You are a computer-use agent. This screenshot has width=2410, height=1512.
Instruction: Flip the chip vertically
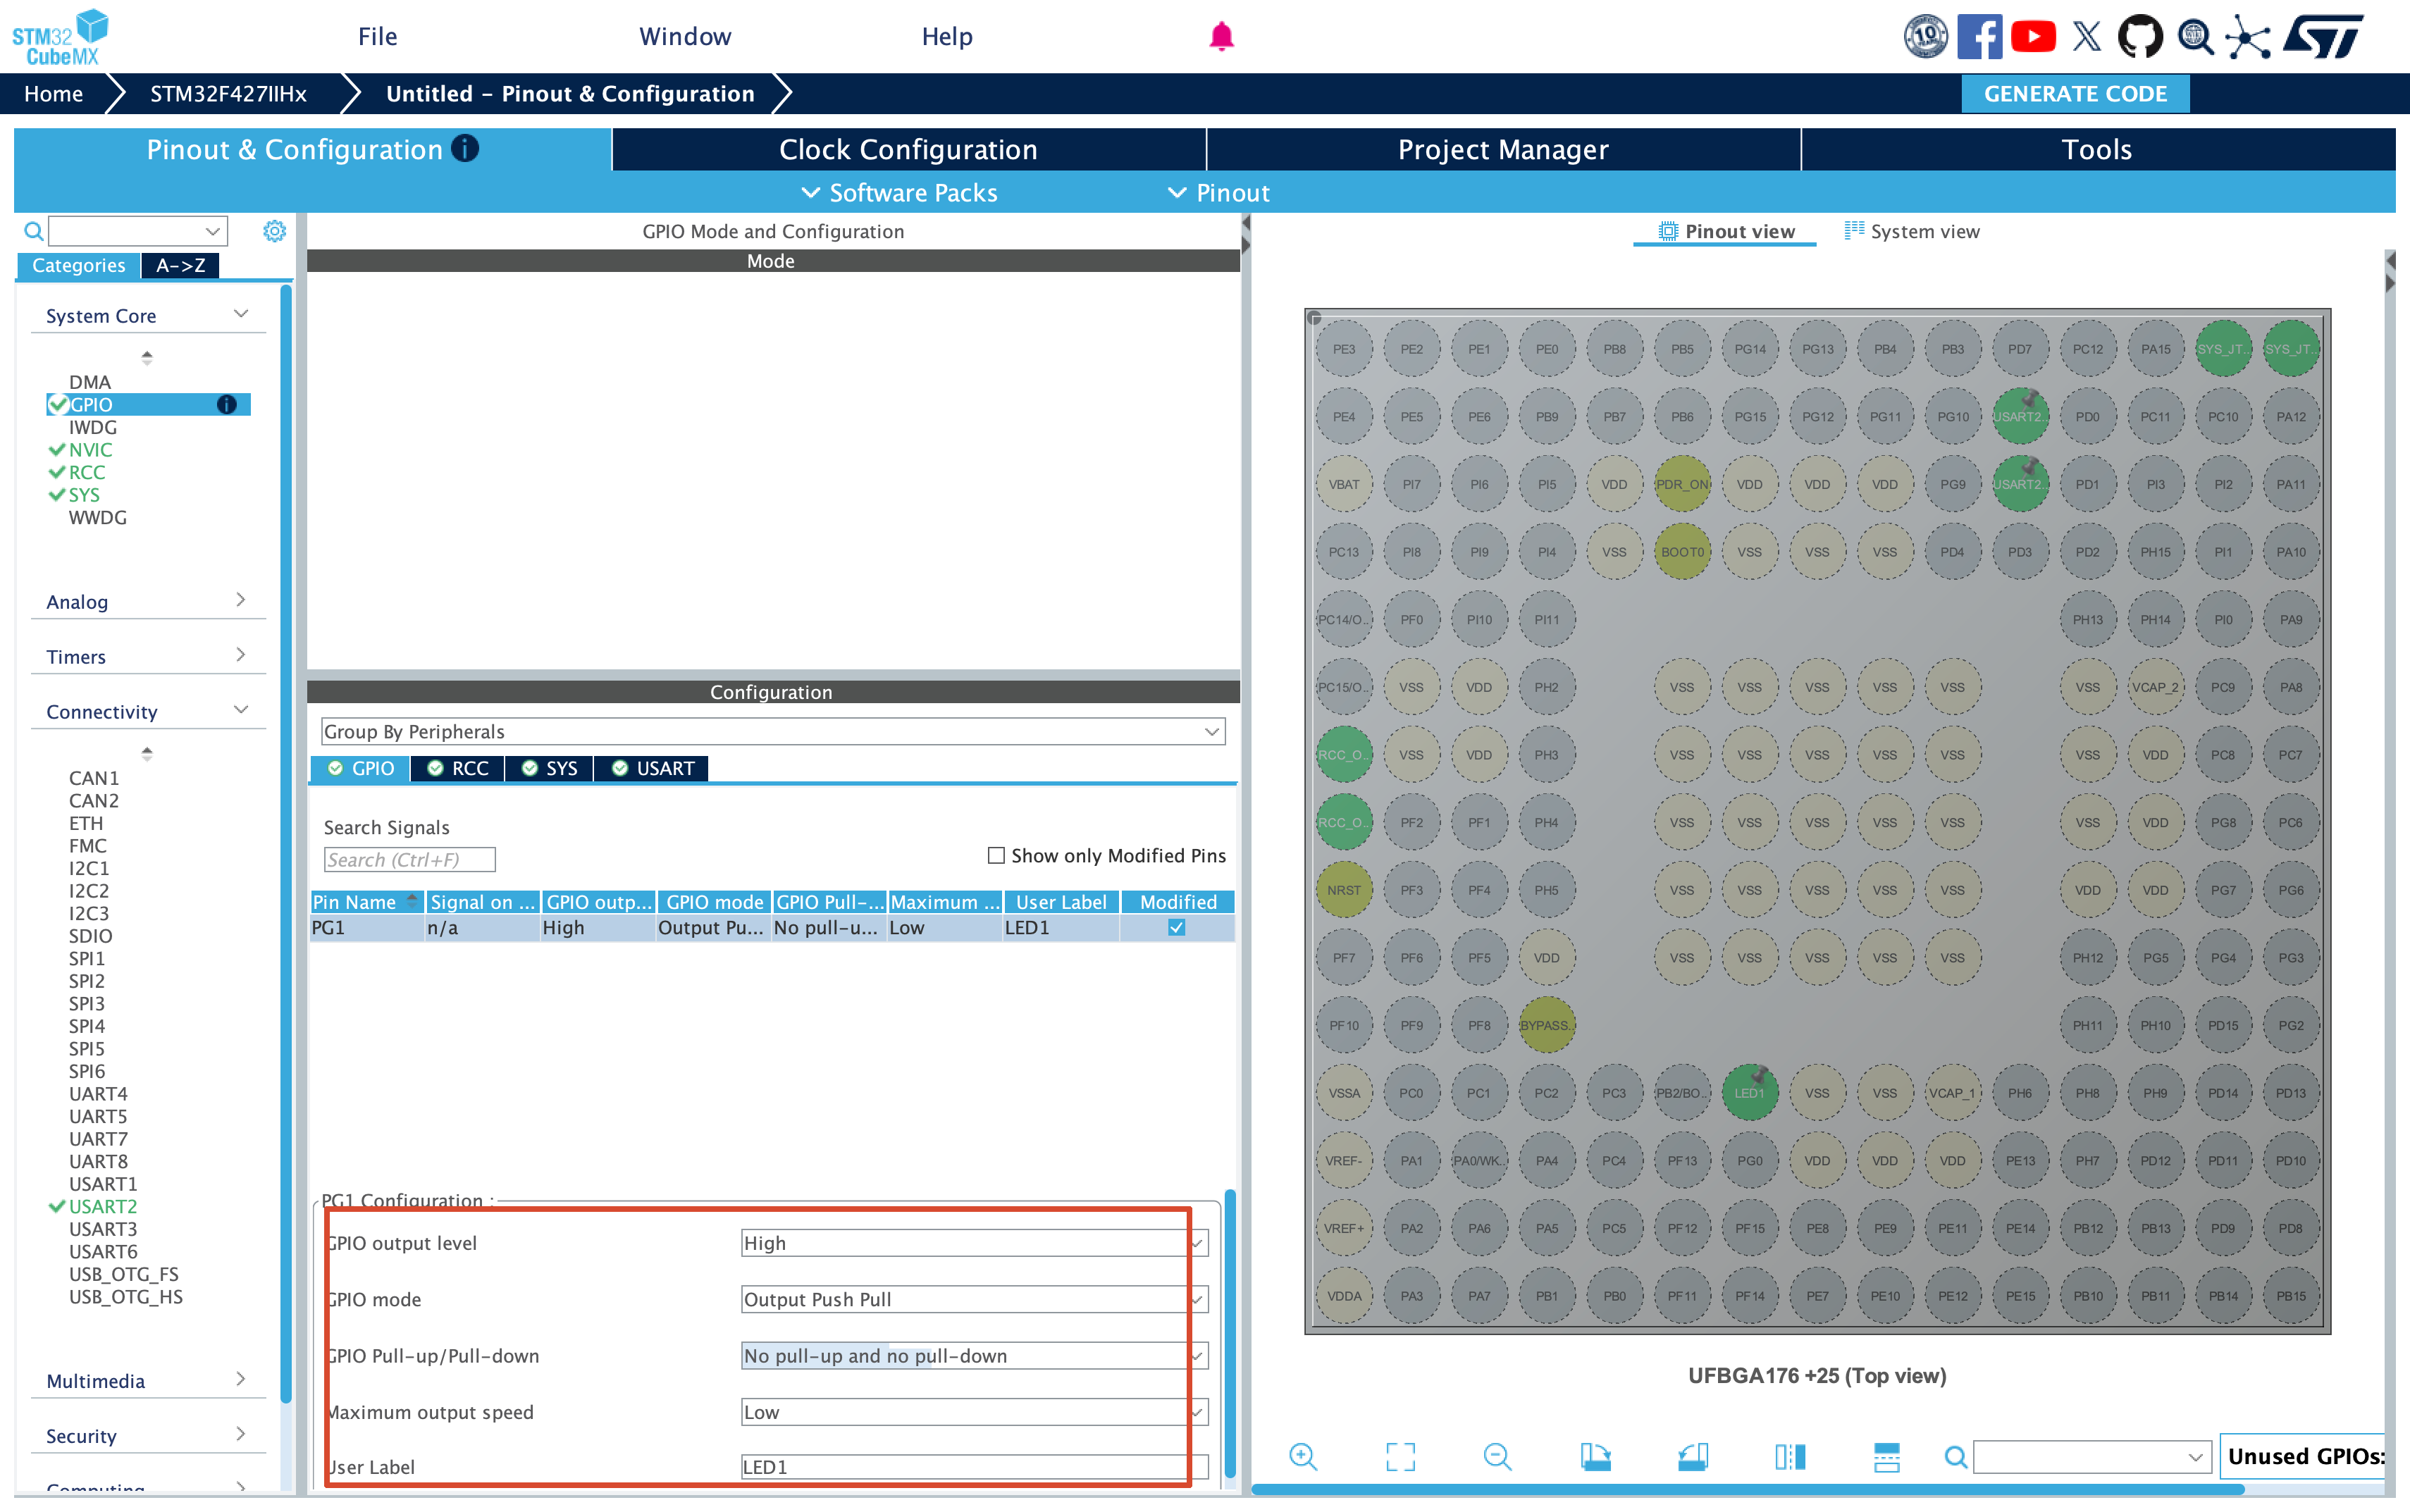click(x=1886, y=1456)
